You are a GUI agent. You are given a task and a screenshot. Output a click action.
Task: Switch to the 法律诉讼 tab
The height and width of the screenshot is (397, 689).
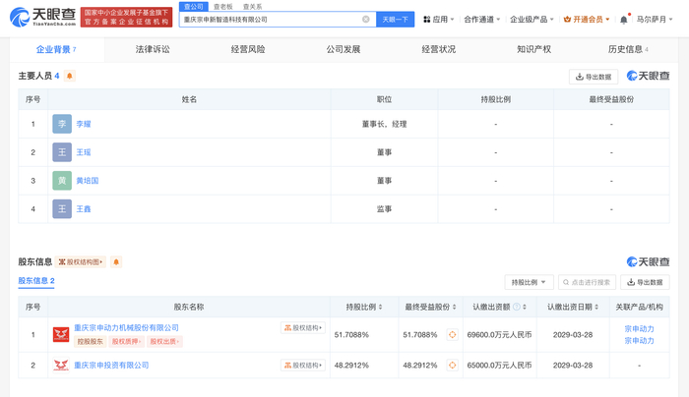[x=152, y=49]
